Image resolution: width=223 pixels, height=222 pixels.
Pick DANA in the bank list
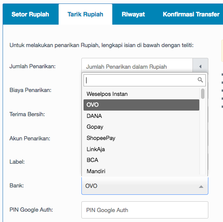click(x=141, y=116)
